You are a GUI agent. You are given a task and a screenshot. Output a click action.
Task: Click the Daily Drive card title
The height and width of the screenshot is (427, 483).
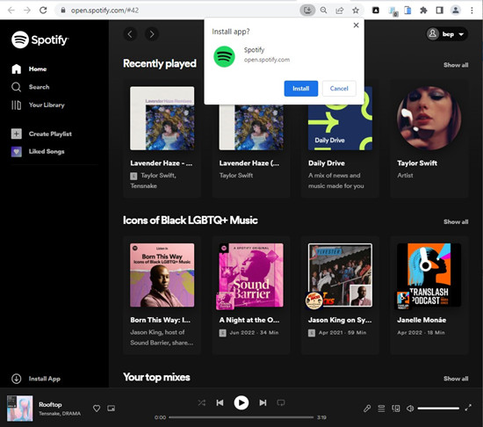327,163
